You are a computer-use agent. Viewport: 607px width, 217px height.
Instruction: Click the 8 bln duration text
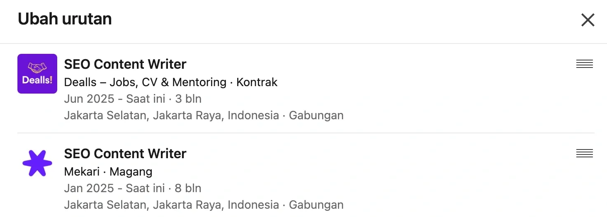(x=188, y=188)
